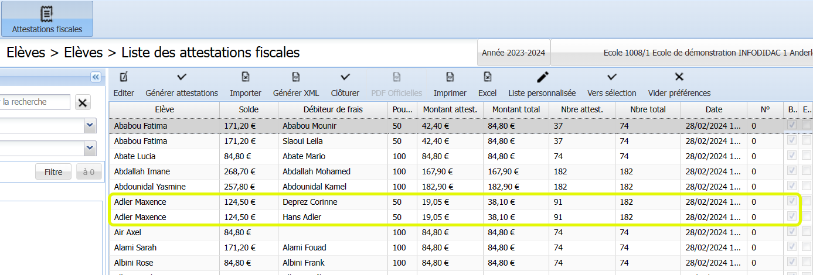Collapse the left filter panel

point(96,77)
